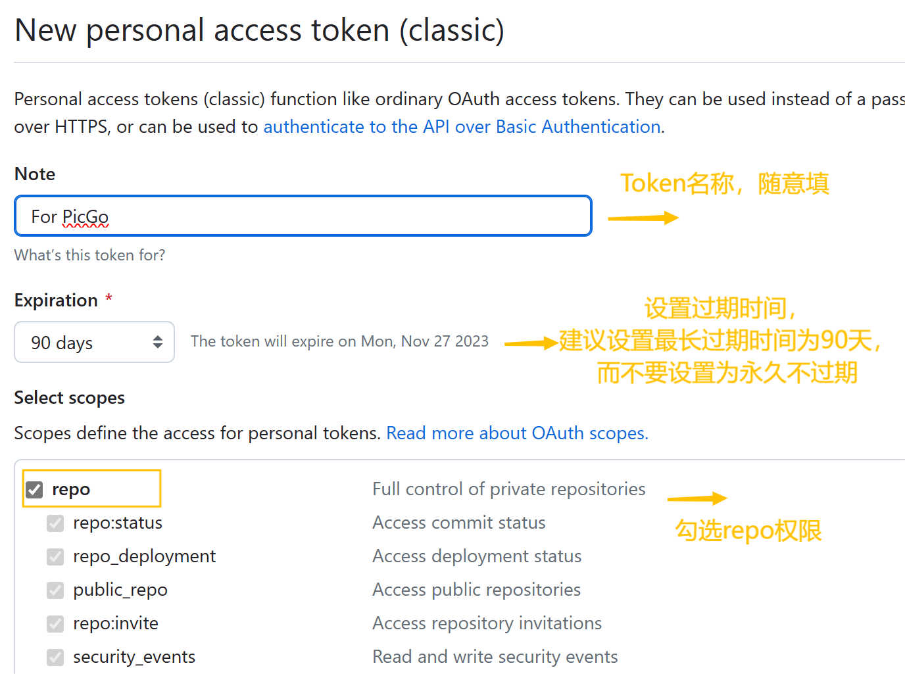This screenshot has width=905, height=674.
Task: Click the yellow arrow beside Note field
Action: tap(643, 218)
